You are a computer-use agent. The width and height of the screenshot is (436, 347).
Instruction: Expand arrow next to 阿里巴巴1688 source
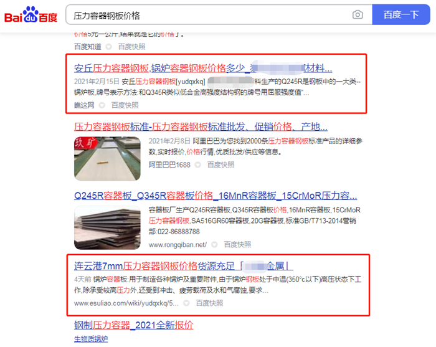pyautogui.click(x=197, y=165)
